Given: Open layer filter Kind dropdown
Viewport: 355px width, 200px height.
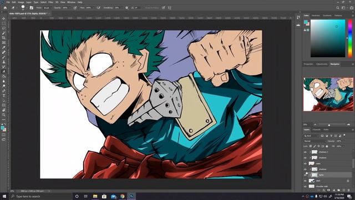Looking at the screenshot, I should pyautogui.click(x=311, y=136).
